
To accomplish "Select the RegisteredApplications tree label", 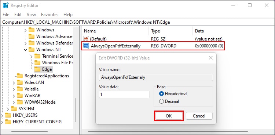I will 47,76.
